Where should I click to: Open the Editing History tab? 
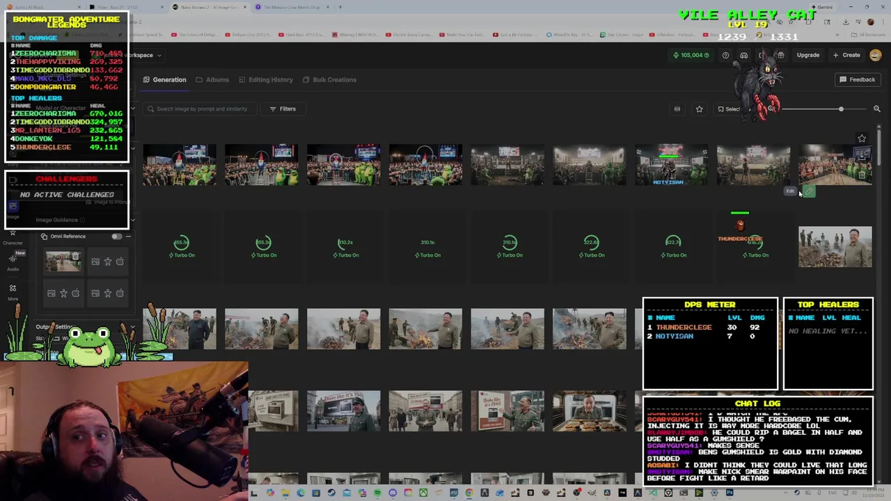click(266, 79)
